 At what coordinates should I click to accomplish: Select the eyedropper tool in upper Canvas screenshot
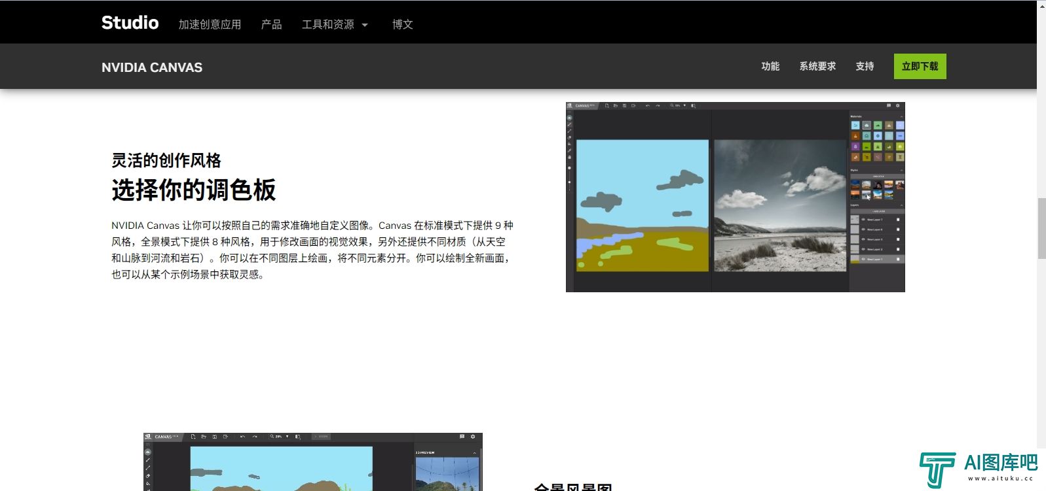click(x=569, y=150)
